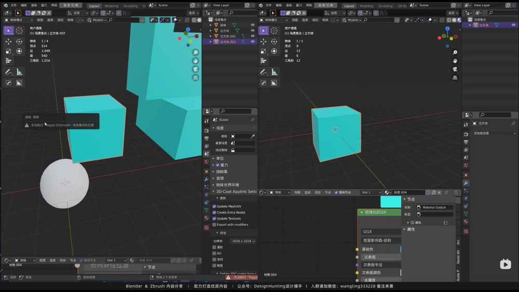This screenshot has height=292, width=519.
Task: Select the Annotate tool in left viewport
Action: coord(9,72)
